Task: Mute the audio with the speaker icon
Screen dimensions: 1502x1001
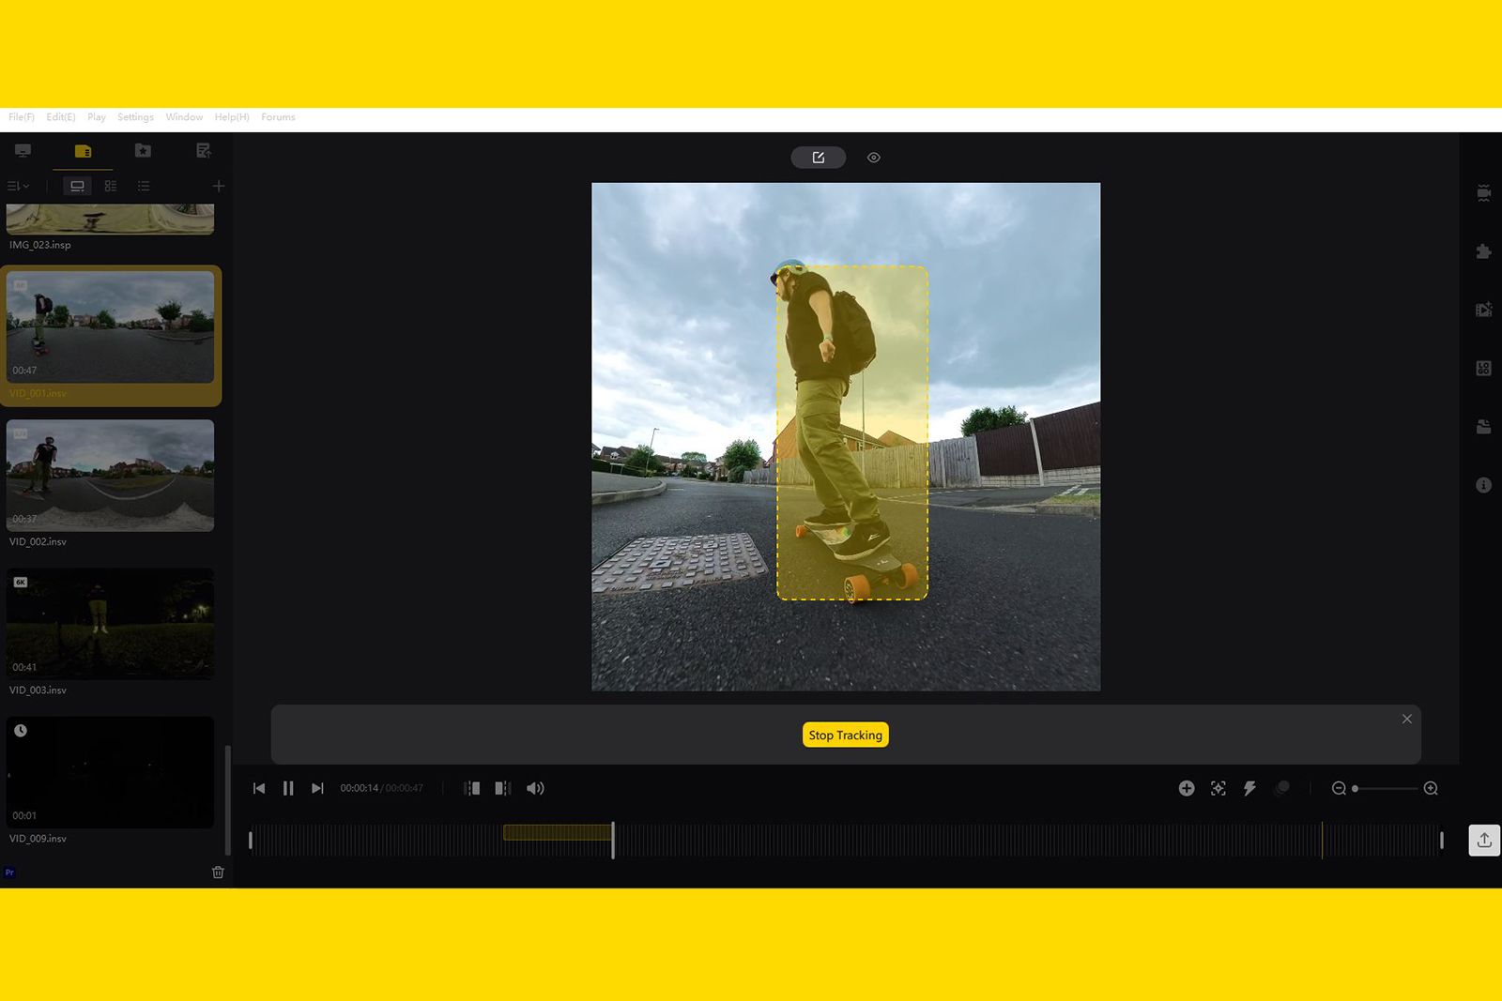Action: [535, 788]
